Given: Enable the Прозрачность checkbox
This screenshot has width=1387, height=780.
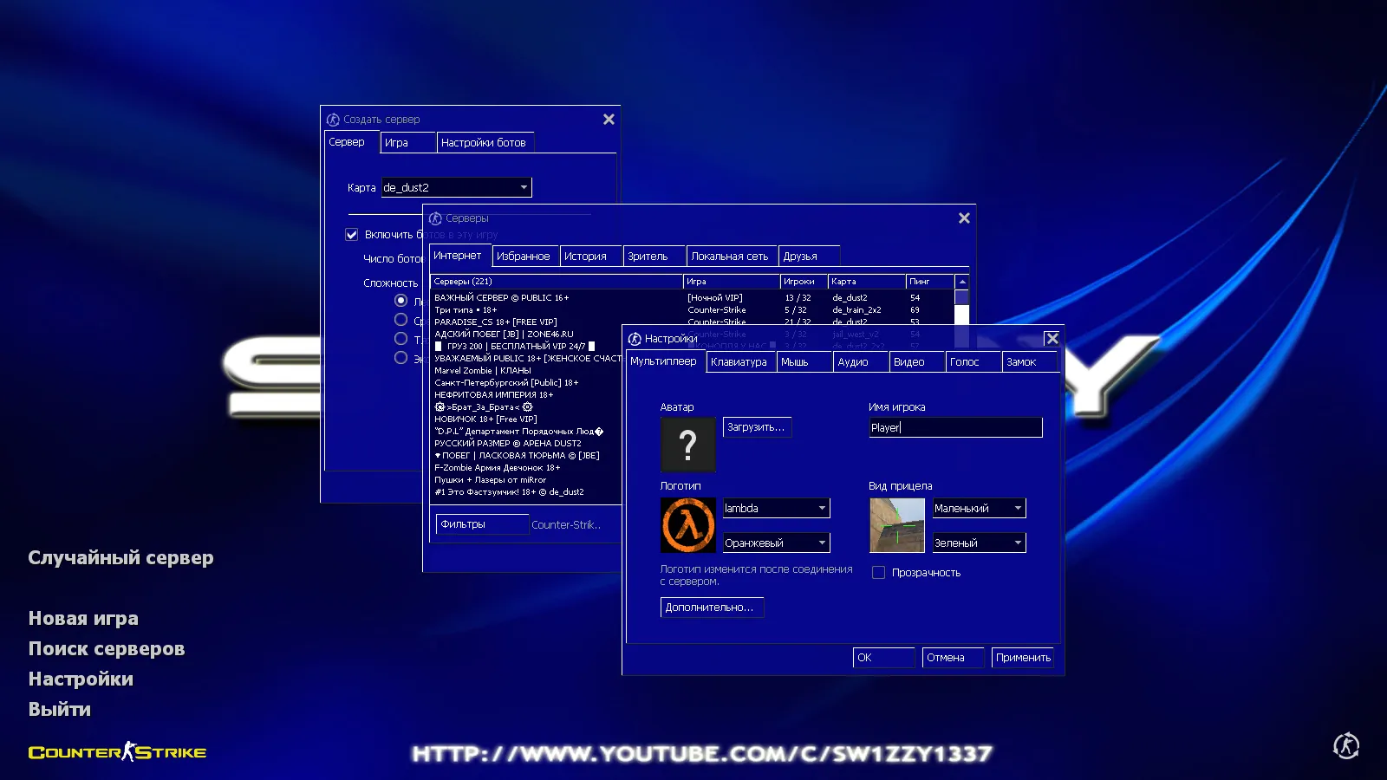Looking at the screenshot, I should (x=878, y=572).
